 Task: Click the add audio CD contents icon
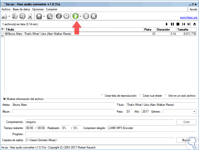tap(15, 16)
